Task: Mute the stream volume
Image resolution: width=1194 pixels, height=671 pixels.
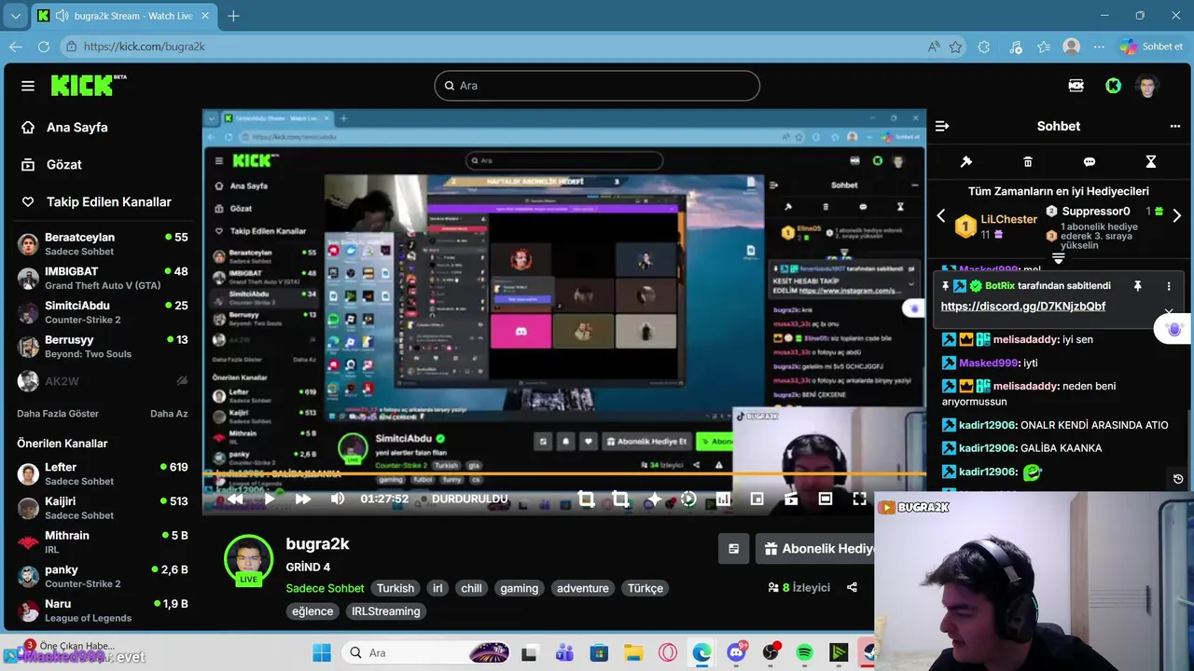Action: coord(338,499)
